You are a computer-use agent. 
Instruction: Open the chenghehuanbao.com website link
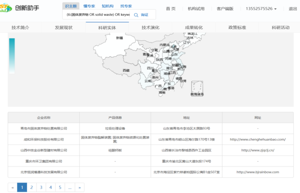[258, 140]
